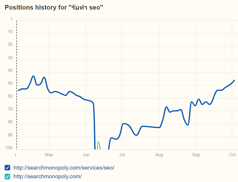The width and height of the screenshot is (238, 182).
Task: Open the http://searchmonopoly.com/ link
Action: click(x=48, y=176)
